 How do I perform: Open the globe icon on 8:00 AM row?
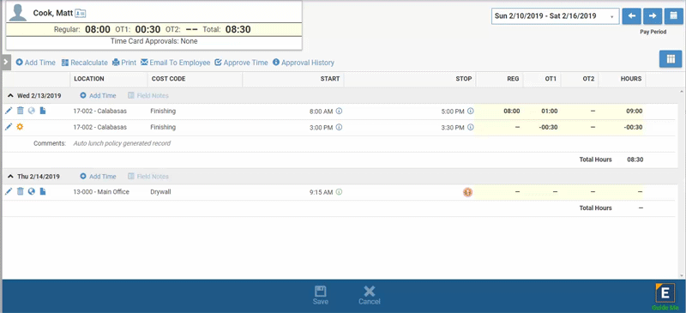[32, 111]
